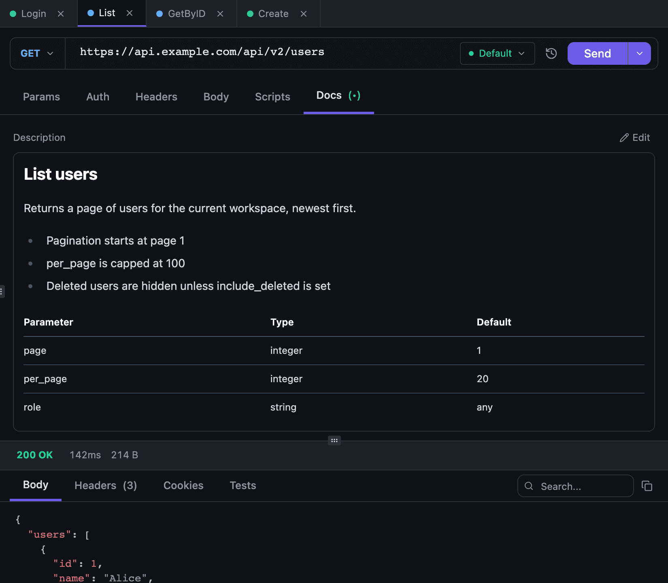Expand the Send options arrow
668x583 pixels.
(640, 53)
